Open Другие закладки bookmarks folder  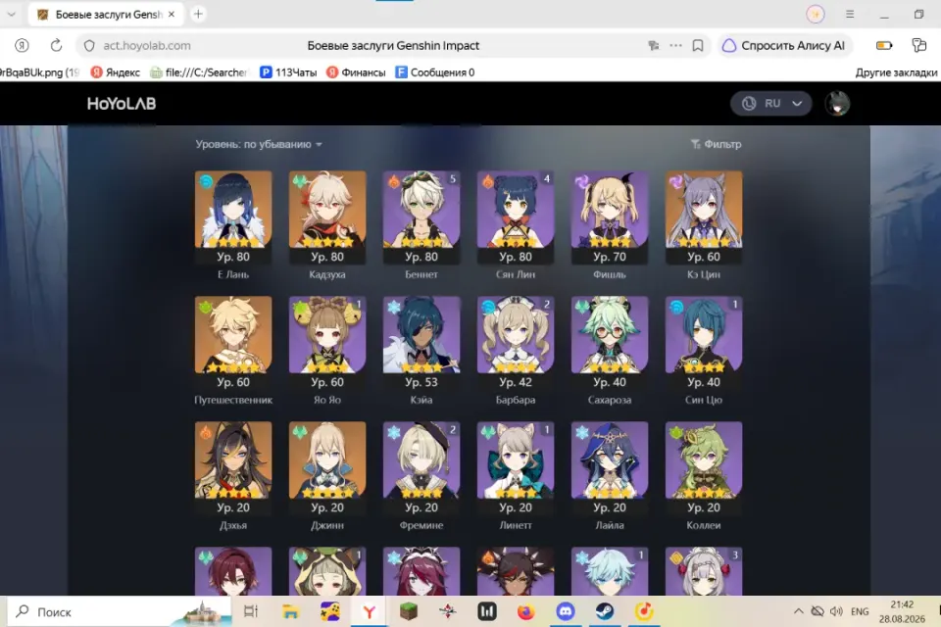(896, 72)
